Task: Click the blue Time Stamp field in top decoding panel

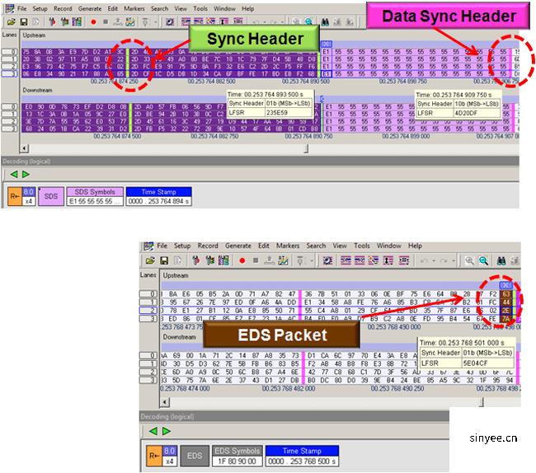Action: point(158,196)
